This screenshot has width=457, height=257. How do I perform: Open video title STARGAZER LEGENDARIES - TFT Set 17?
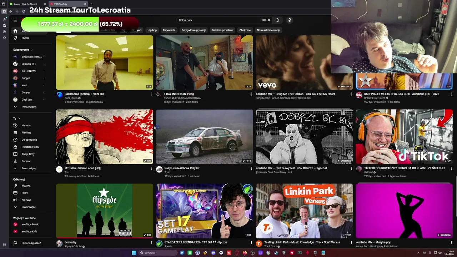tap(196, 242)
